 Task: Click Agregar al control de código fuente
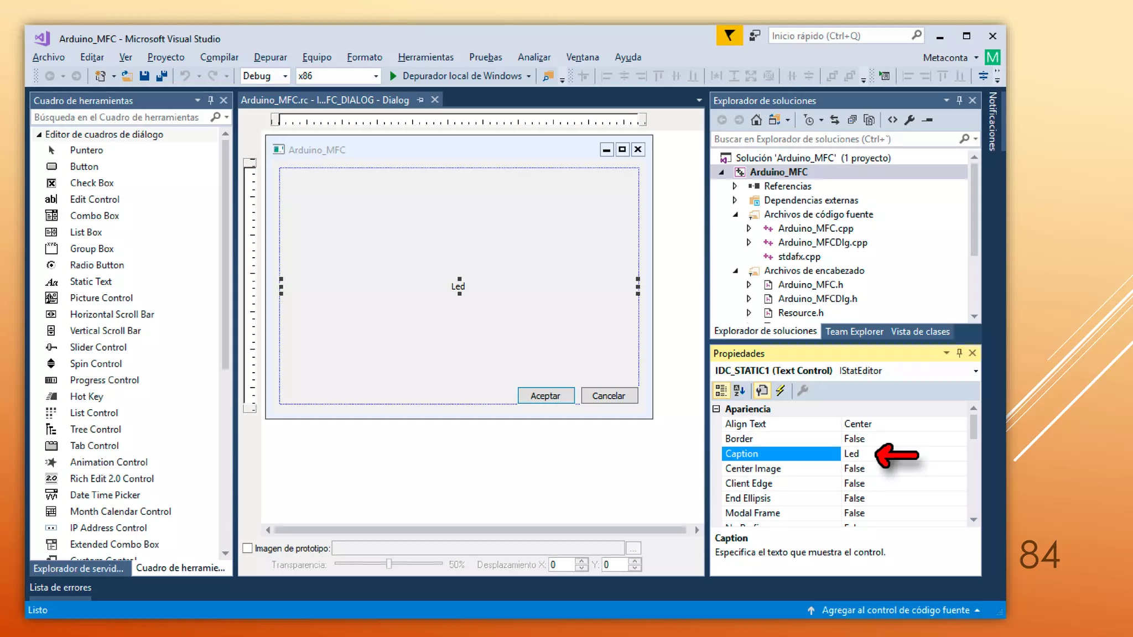895,610
